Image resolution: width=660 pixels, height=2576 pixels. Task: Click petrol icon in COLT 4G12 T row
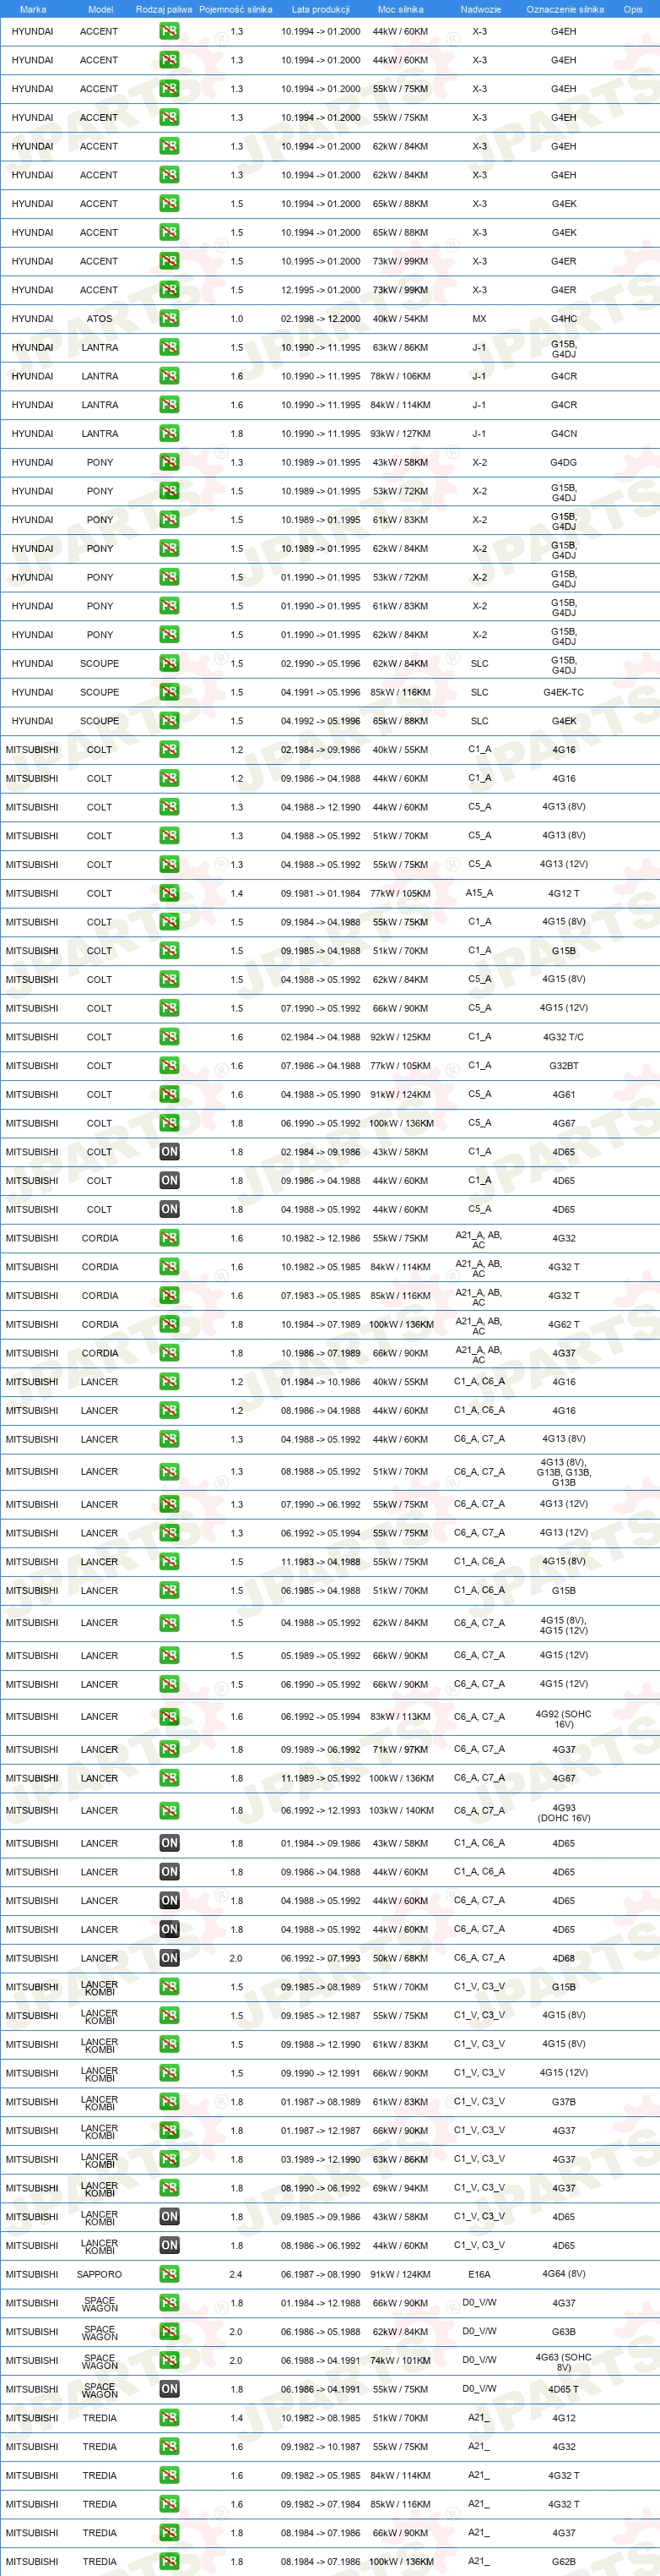[x=170, y=893]
